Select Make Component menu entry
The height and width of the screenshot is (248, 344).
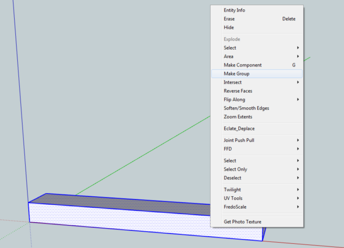click(x=242, y=65)
